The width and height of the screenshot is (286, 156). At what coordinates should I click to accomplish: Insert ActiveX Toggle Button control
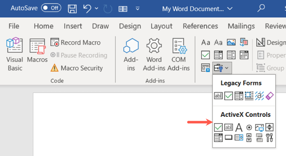pos(260,137)
